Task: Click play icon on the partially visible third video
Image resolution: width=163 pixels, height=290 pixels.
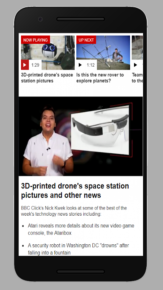Action: (x=135, y=65)
